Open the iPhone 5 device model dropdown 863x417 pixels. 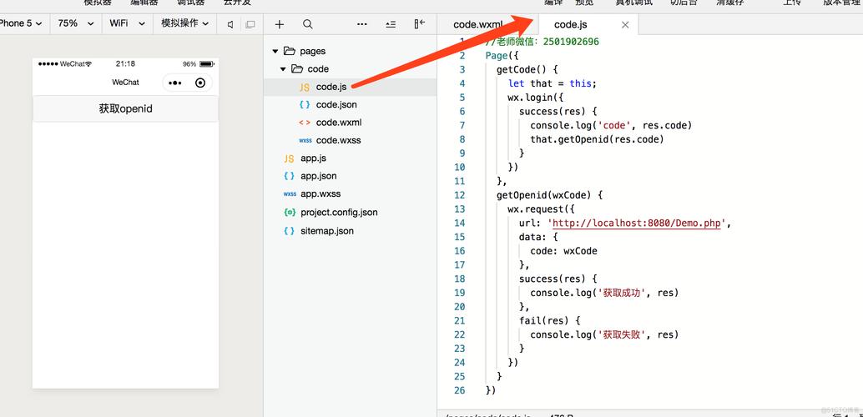(22, 23)
